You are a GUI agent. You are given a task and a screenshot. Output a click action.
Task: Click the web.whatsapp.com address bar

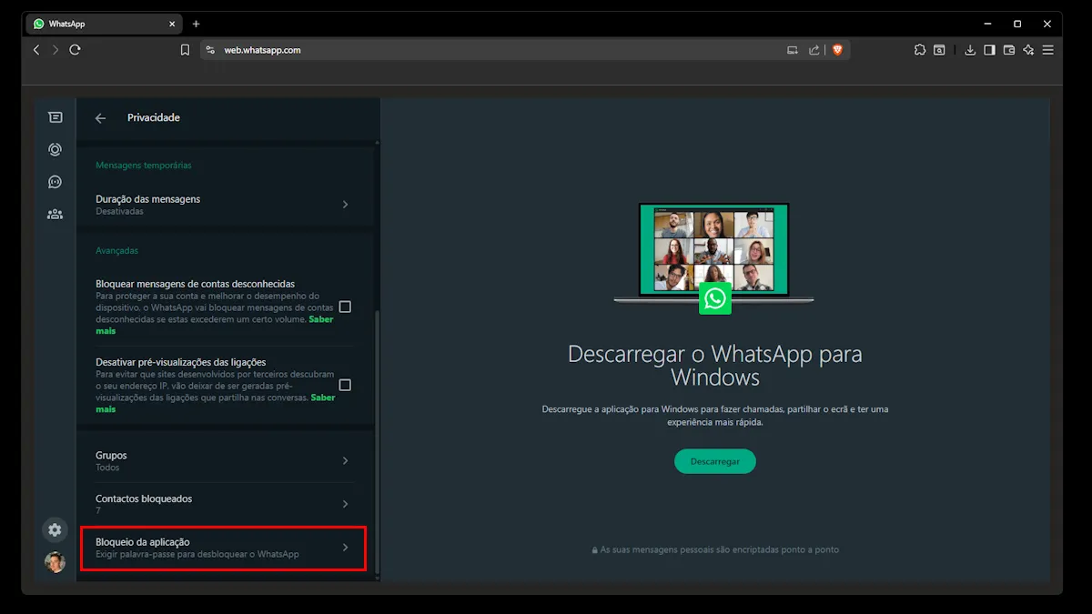point(491,50)
